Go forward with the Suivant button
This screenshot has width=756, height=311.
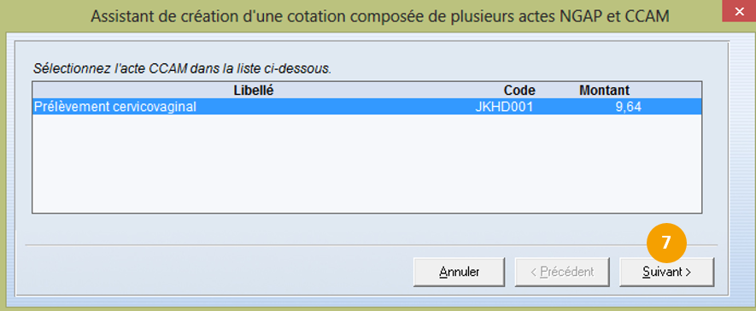click(666, 272)
